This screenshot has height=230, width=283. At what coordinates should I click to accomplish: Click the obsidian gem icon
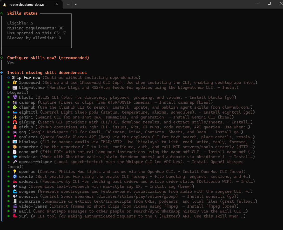[x=15, y=157]
